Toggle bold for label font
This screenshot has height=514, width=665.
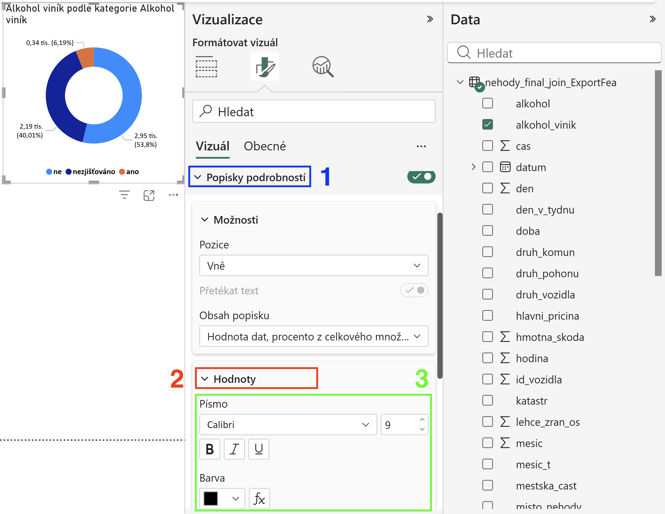point(210,449)
